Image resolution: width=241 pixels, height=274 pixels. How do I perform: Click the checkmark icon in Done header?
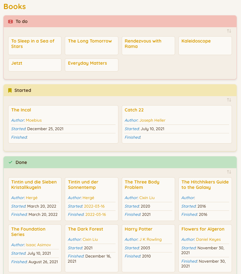click(10, 162)
